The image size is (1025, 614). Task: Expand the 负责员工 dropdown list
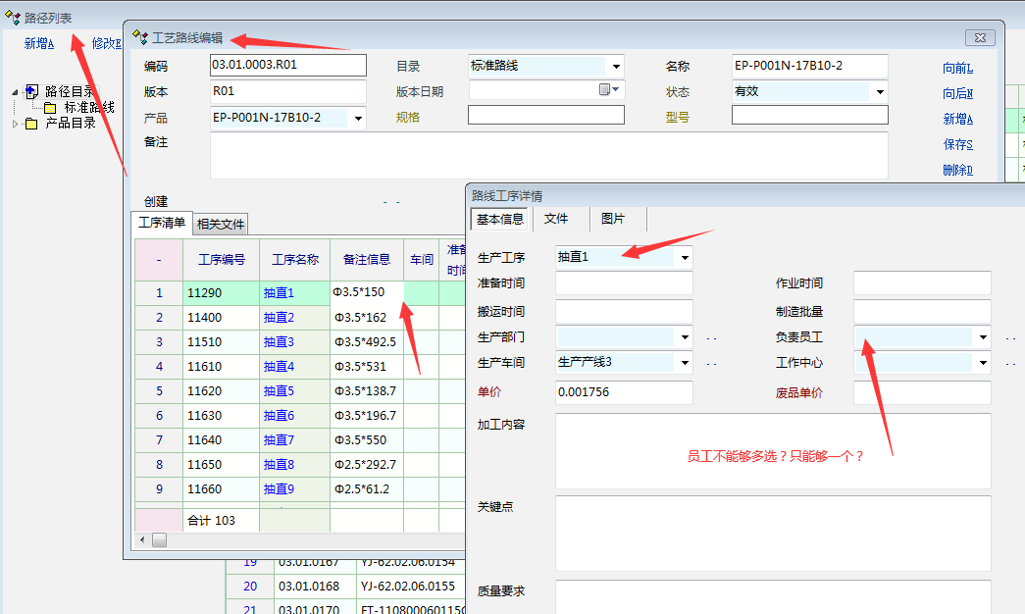point(982,337)
